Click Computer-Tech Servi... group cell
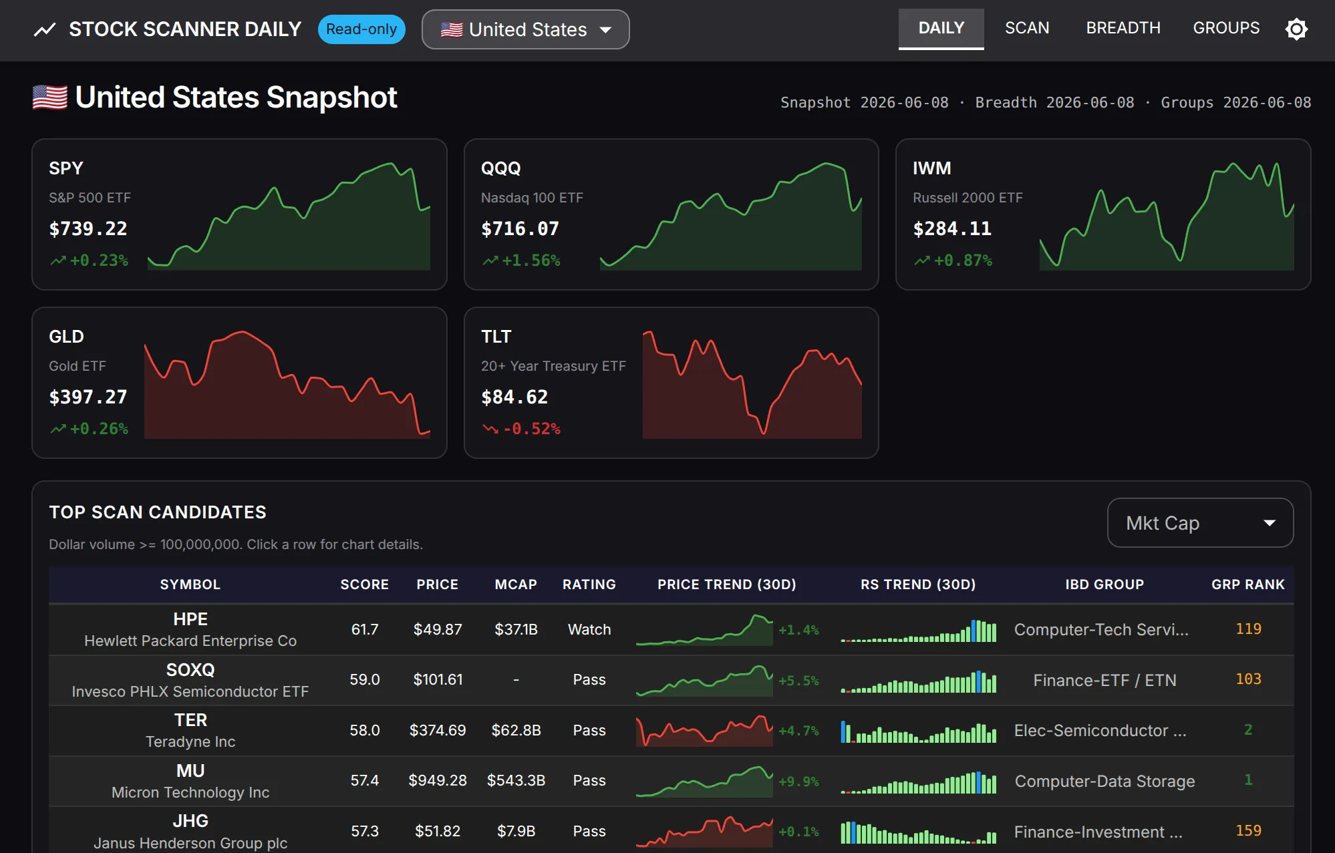This screenshot has width=1335, height=853. (x=1101, y=630)
